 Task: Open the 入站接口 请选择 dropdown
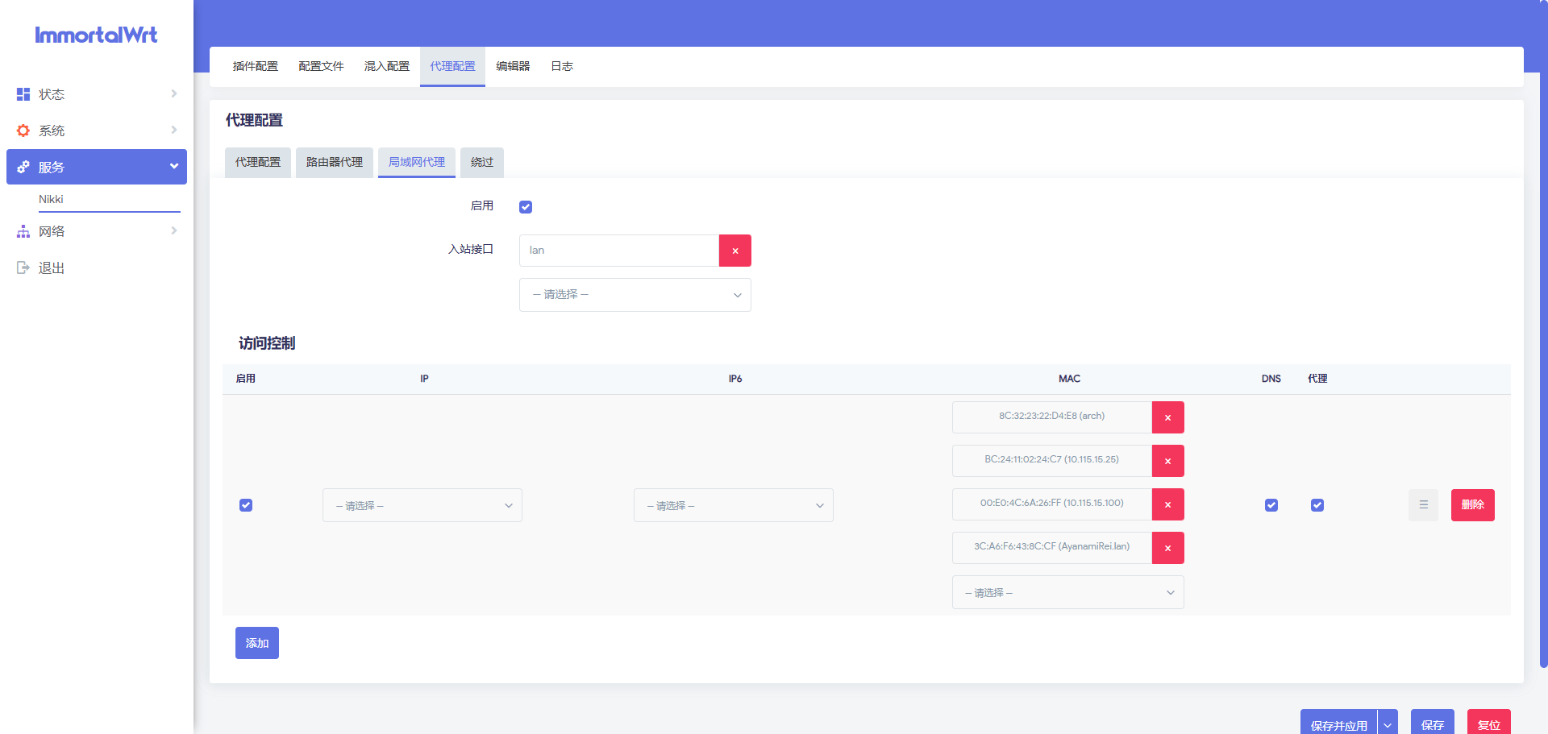tap(635, 295)
